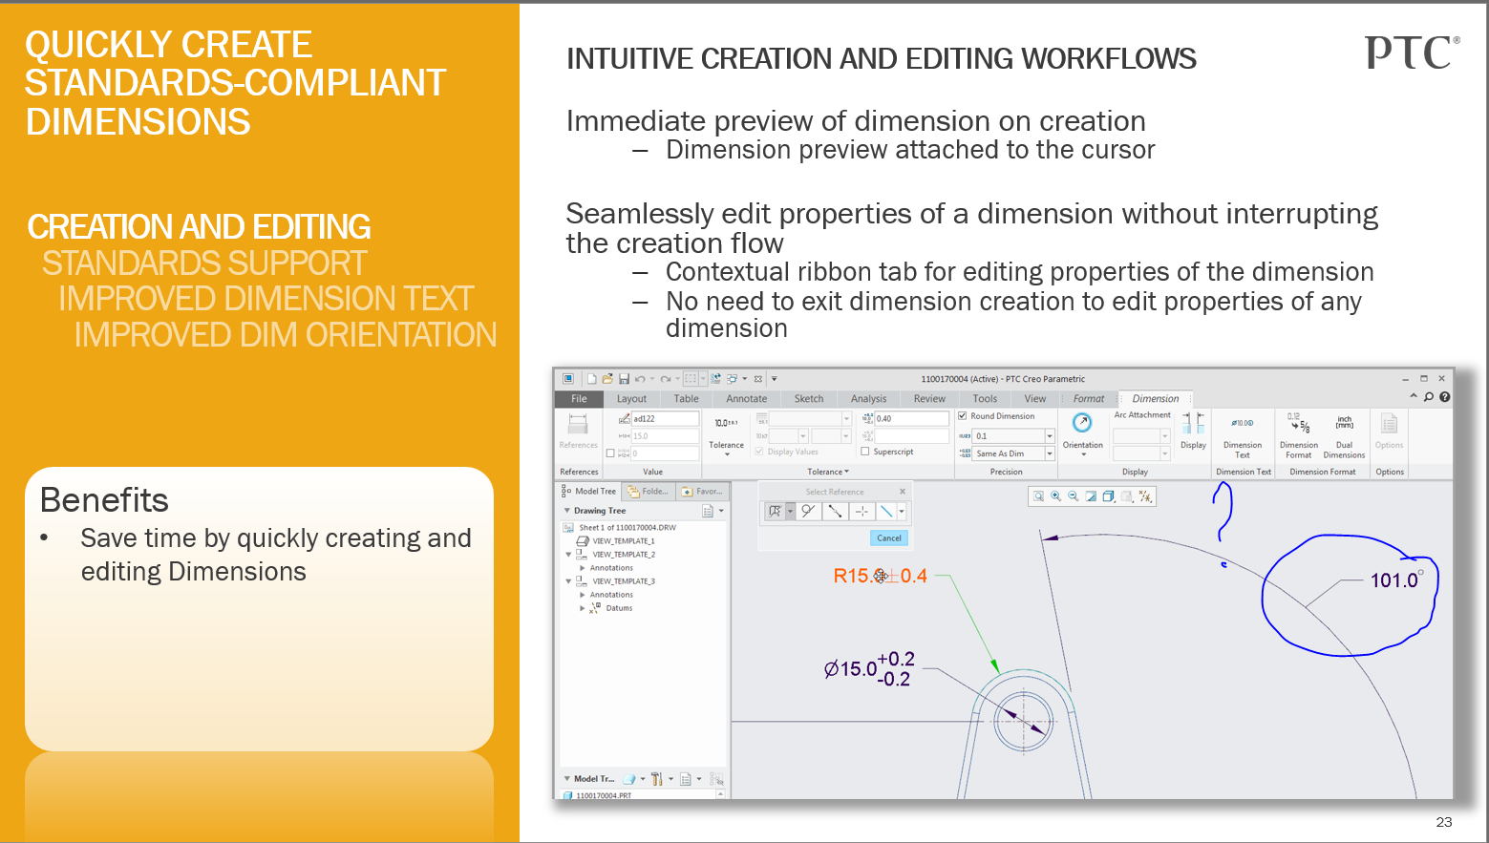Save the drawing with the floppy disk icon
The width and height of the screenshot is (1489, 843).
point(624,379)
